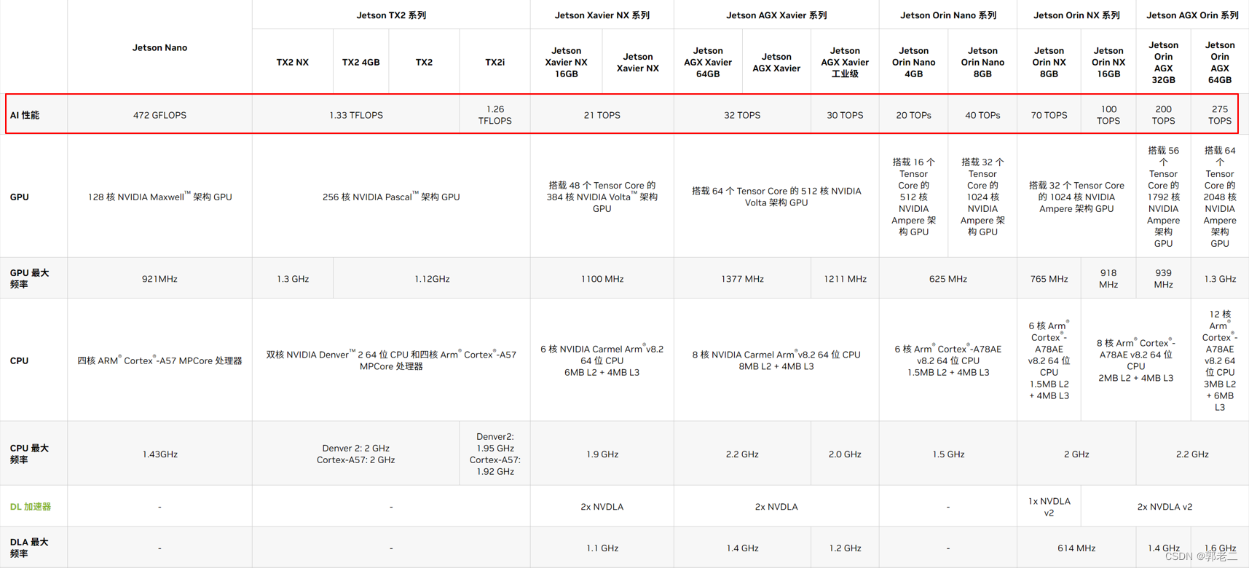This screenshot has height=568, width=1249.
Task: Click the "1100 MHz" cell
Action: (x=602, y=279)
